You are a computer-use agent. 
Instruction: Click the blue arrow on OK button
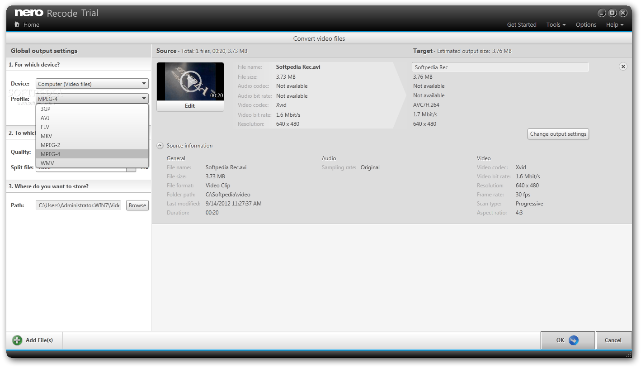tap(574, 340)
